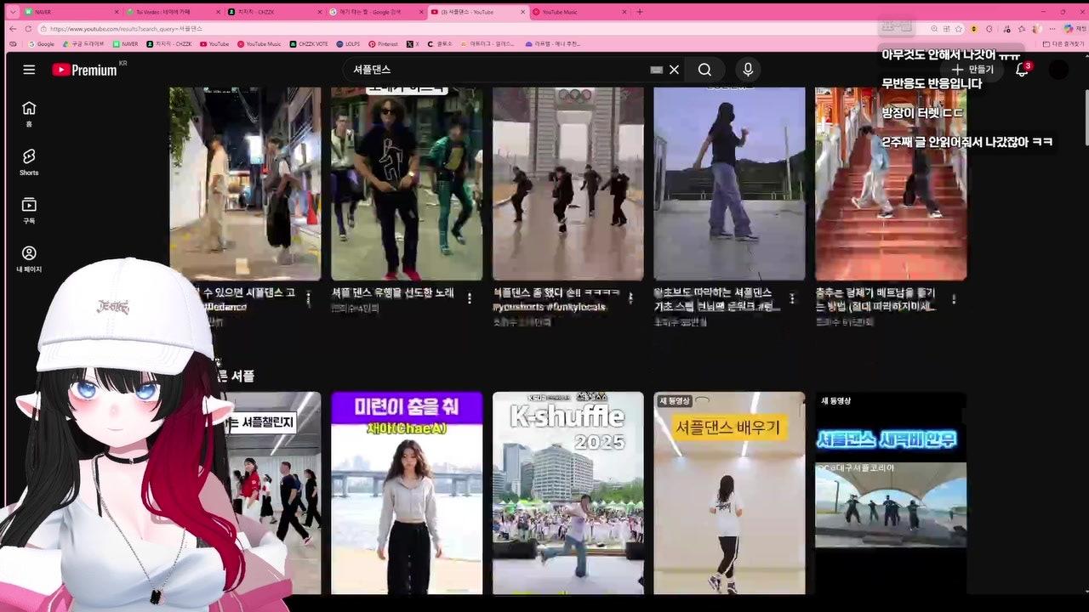Image resolution: width=1089 pixels, height=612 pixels.
Task: Open more options for 일초보도 따라하는 셔플댄스 short
Action: (792, 298)
